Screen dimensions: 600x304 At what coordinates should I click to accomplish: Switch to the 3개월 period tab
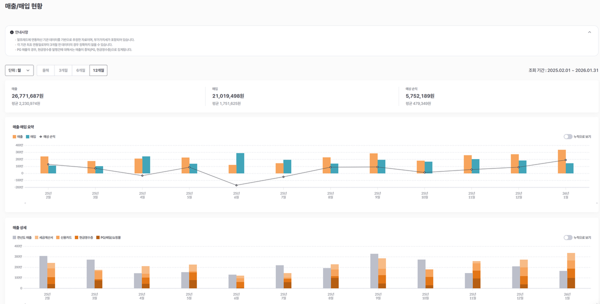coord(63,70)
